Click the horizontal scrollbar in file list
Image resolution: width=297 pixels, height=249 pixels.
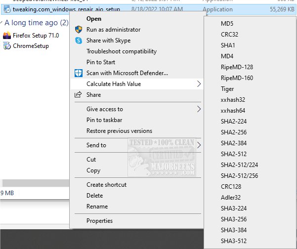click(x=36, y=183)
